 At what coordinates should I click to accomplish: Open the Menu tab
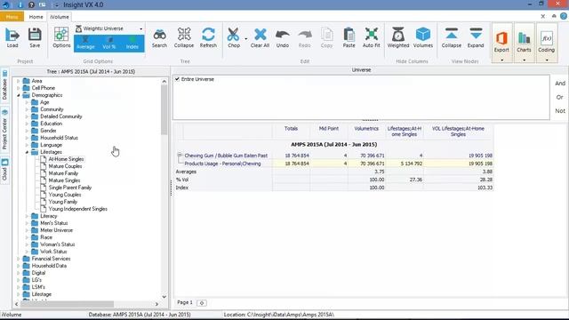(x=12, y=17)
